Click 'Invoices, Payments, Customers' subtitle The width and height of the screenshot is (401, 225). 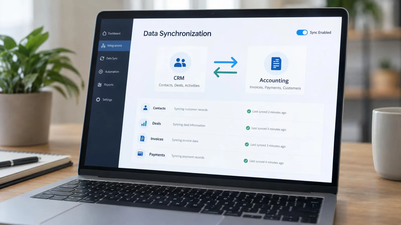(x=275, y=88)
